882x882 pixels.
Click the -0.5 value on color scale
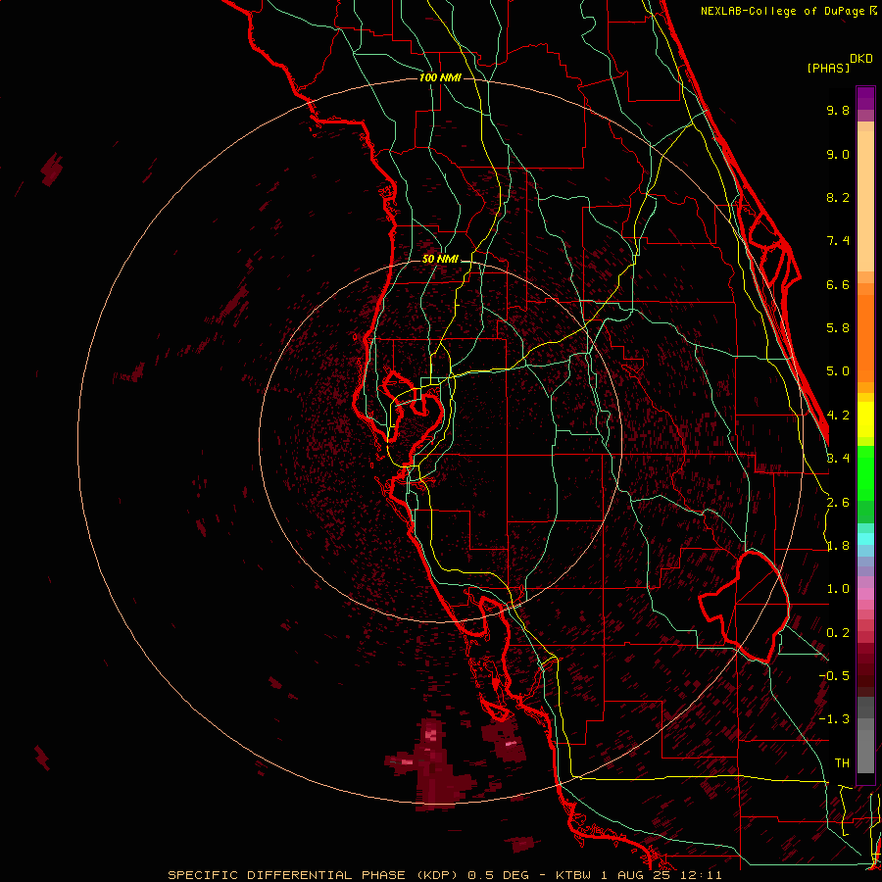834,676
